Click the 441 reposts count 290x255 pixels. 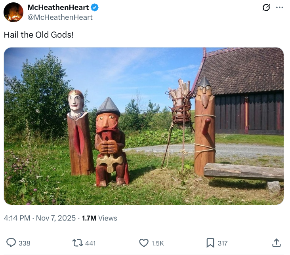90,243
